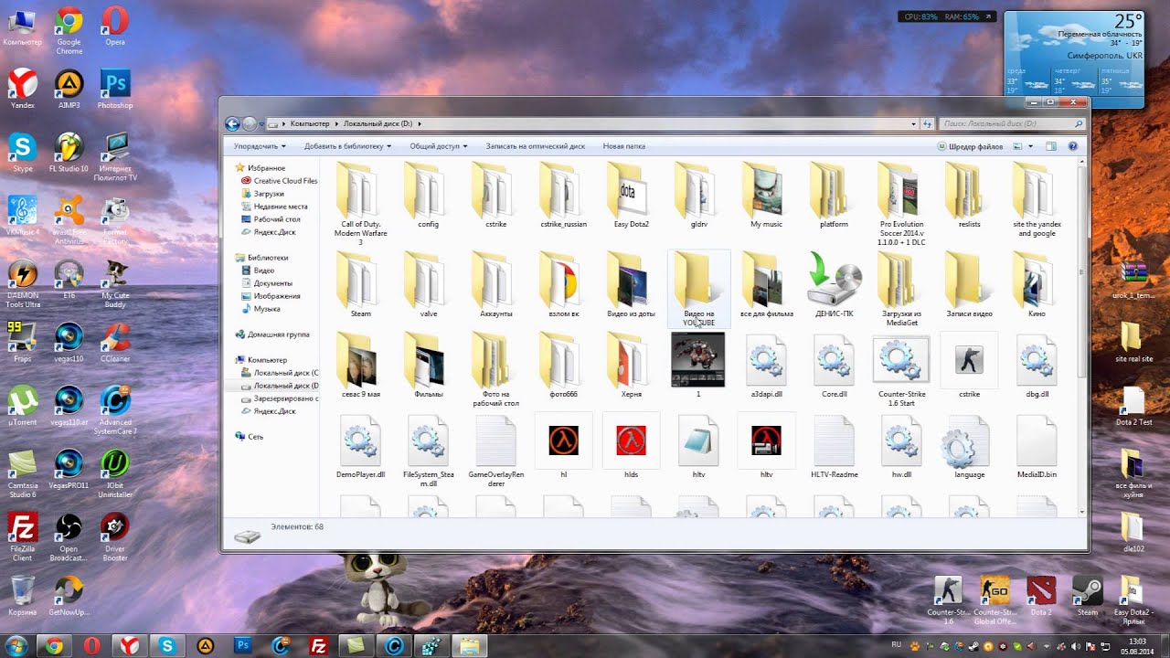Toggle the preview pane button
The image size is (1170, 658).
(x=1051, y=146)
